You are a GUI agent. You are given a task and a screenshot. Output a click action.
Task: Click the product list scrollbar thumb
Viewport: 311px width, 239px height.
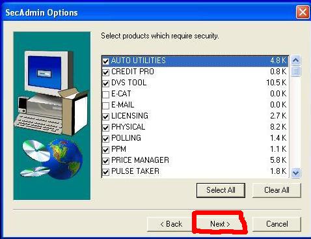[296, 71]
